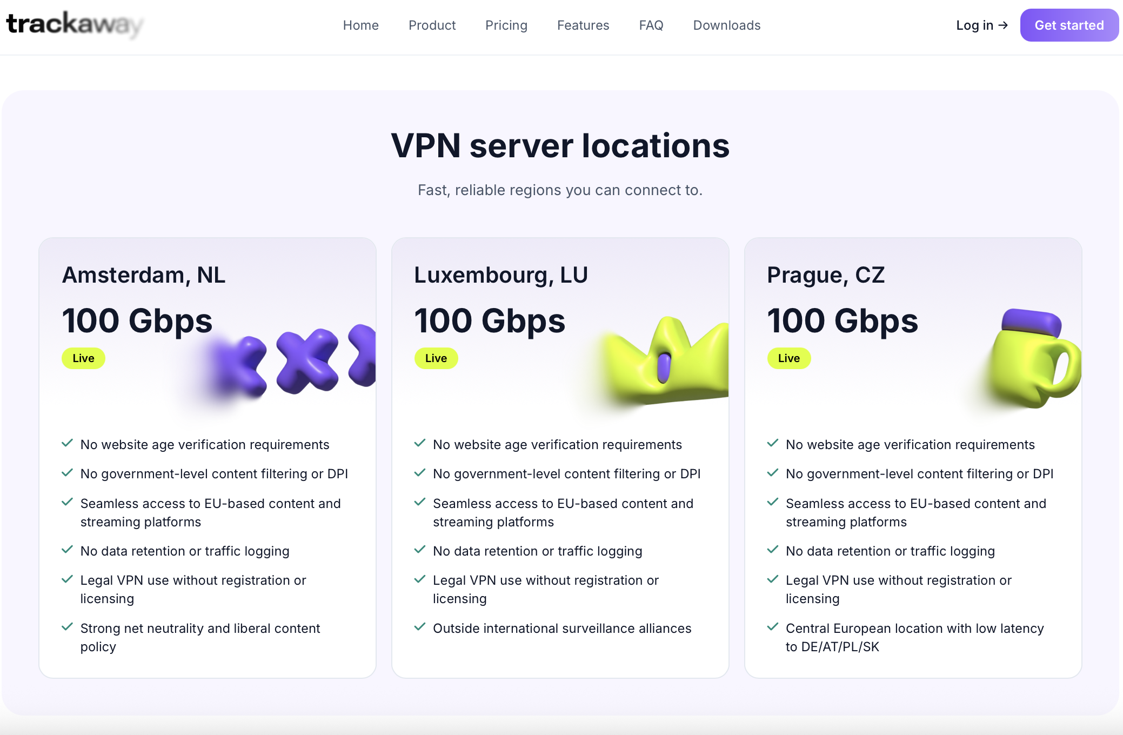Select the Luxembourg, LU heading
The height and width of the screenshot is (735, 1123).
(x=500, y=275)
